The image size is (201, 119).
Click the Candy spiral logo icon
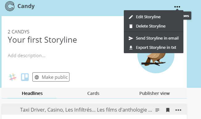[10, 6]
